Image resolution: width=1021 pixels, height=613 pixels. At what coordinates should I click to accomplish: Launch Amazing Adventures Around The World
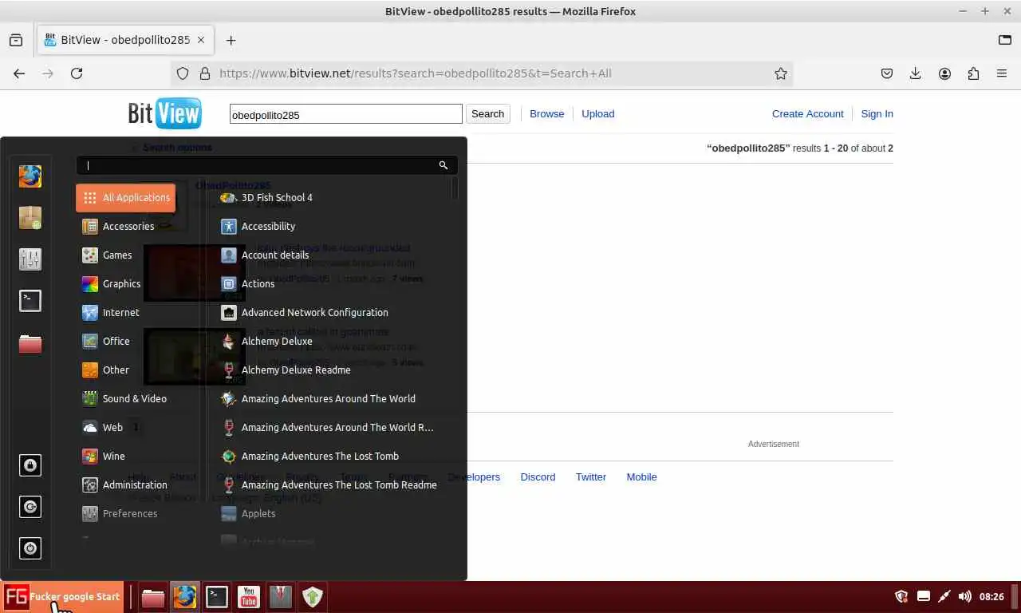[331, 398]
